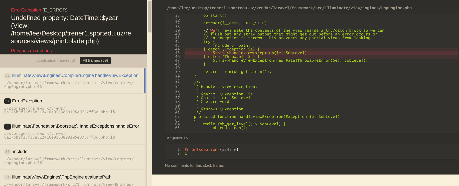459x186 pixels.
Task: Click frame number badge 54
Action: point(8,177)
